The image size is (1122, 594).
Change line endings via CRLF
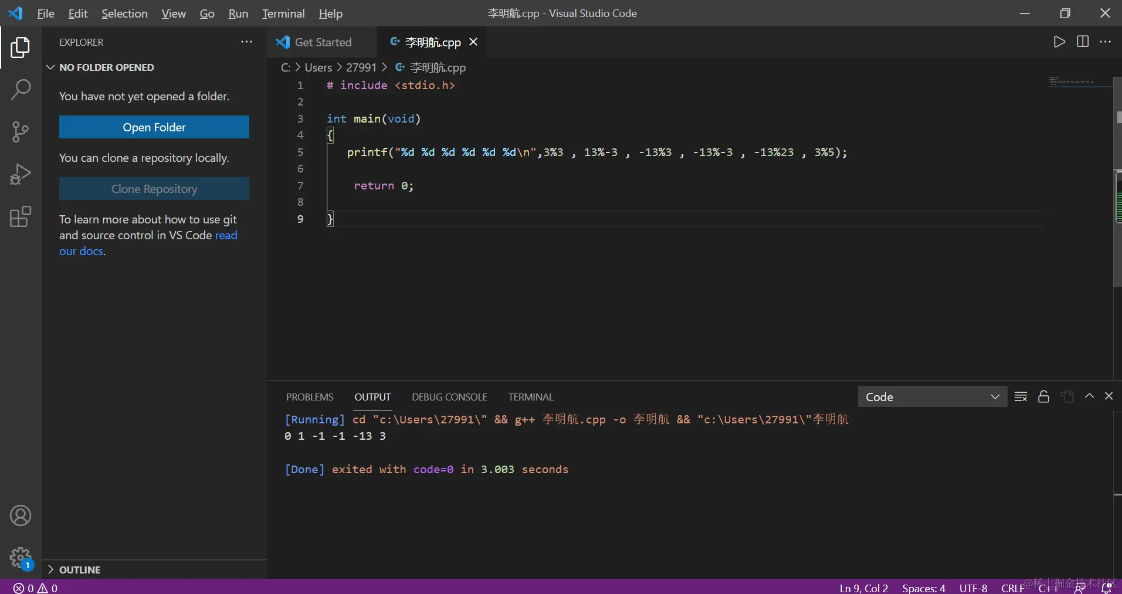pos(1013,588)
